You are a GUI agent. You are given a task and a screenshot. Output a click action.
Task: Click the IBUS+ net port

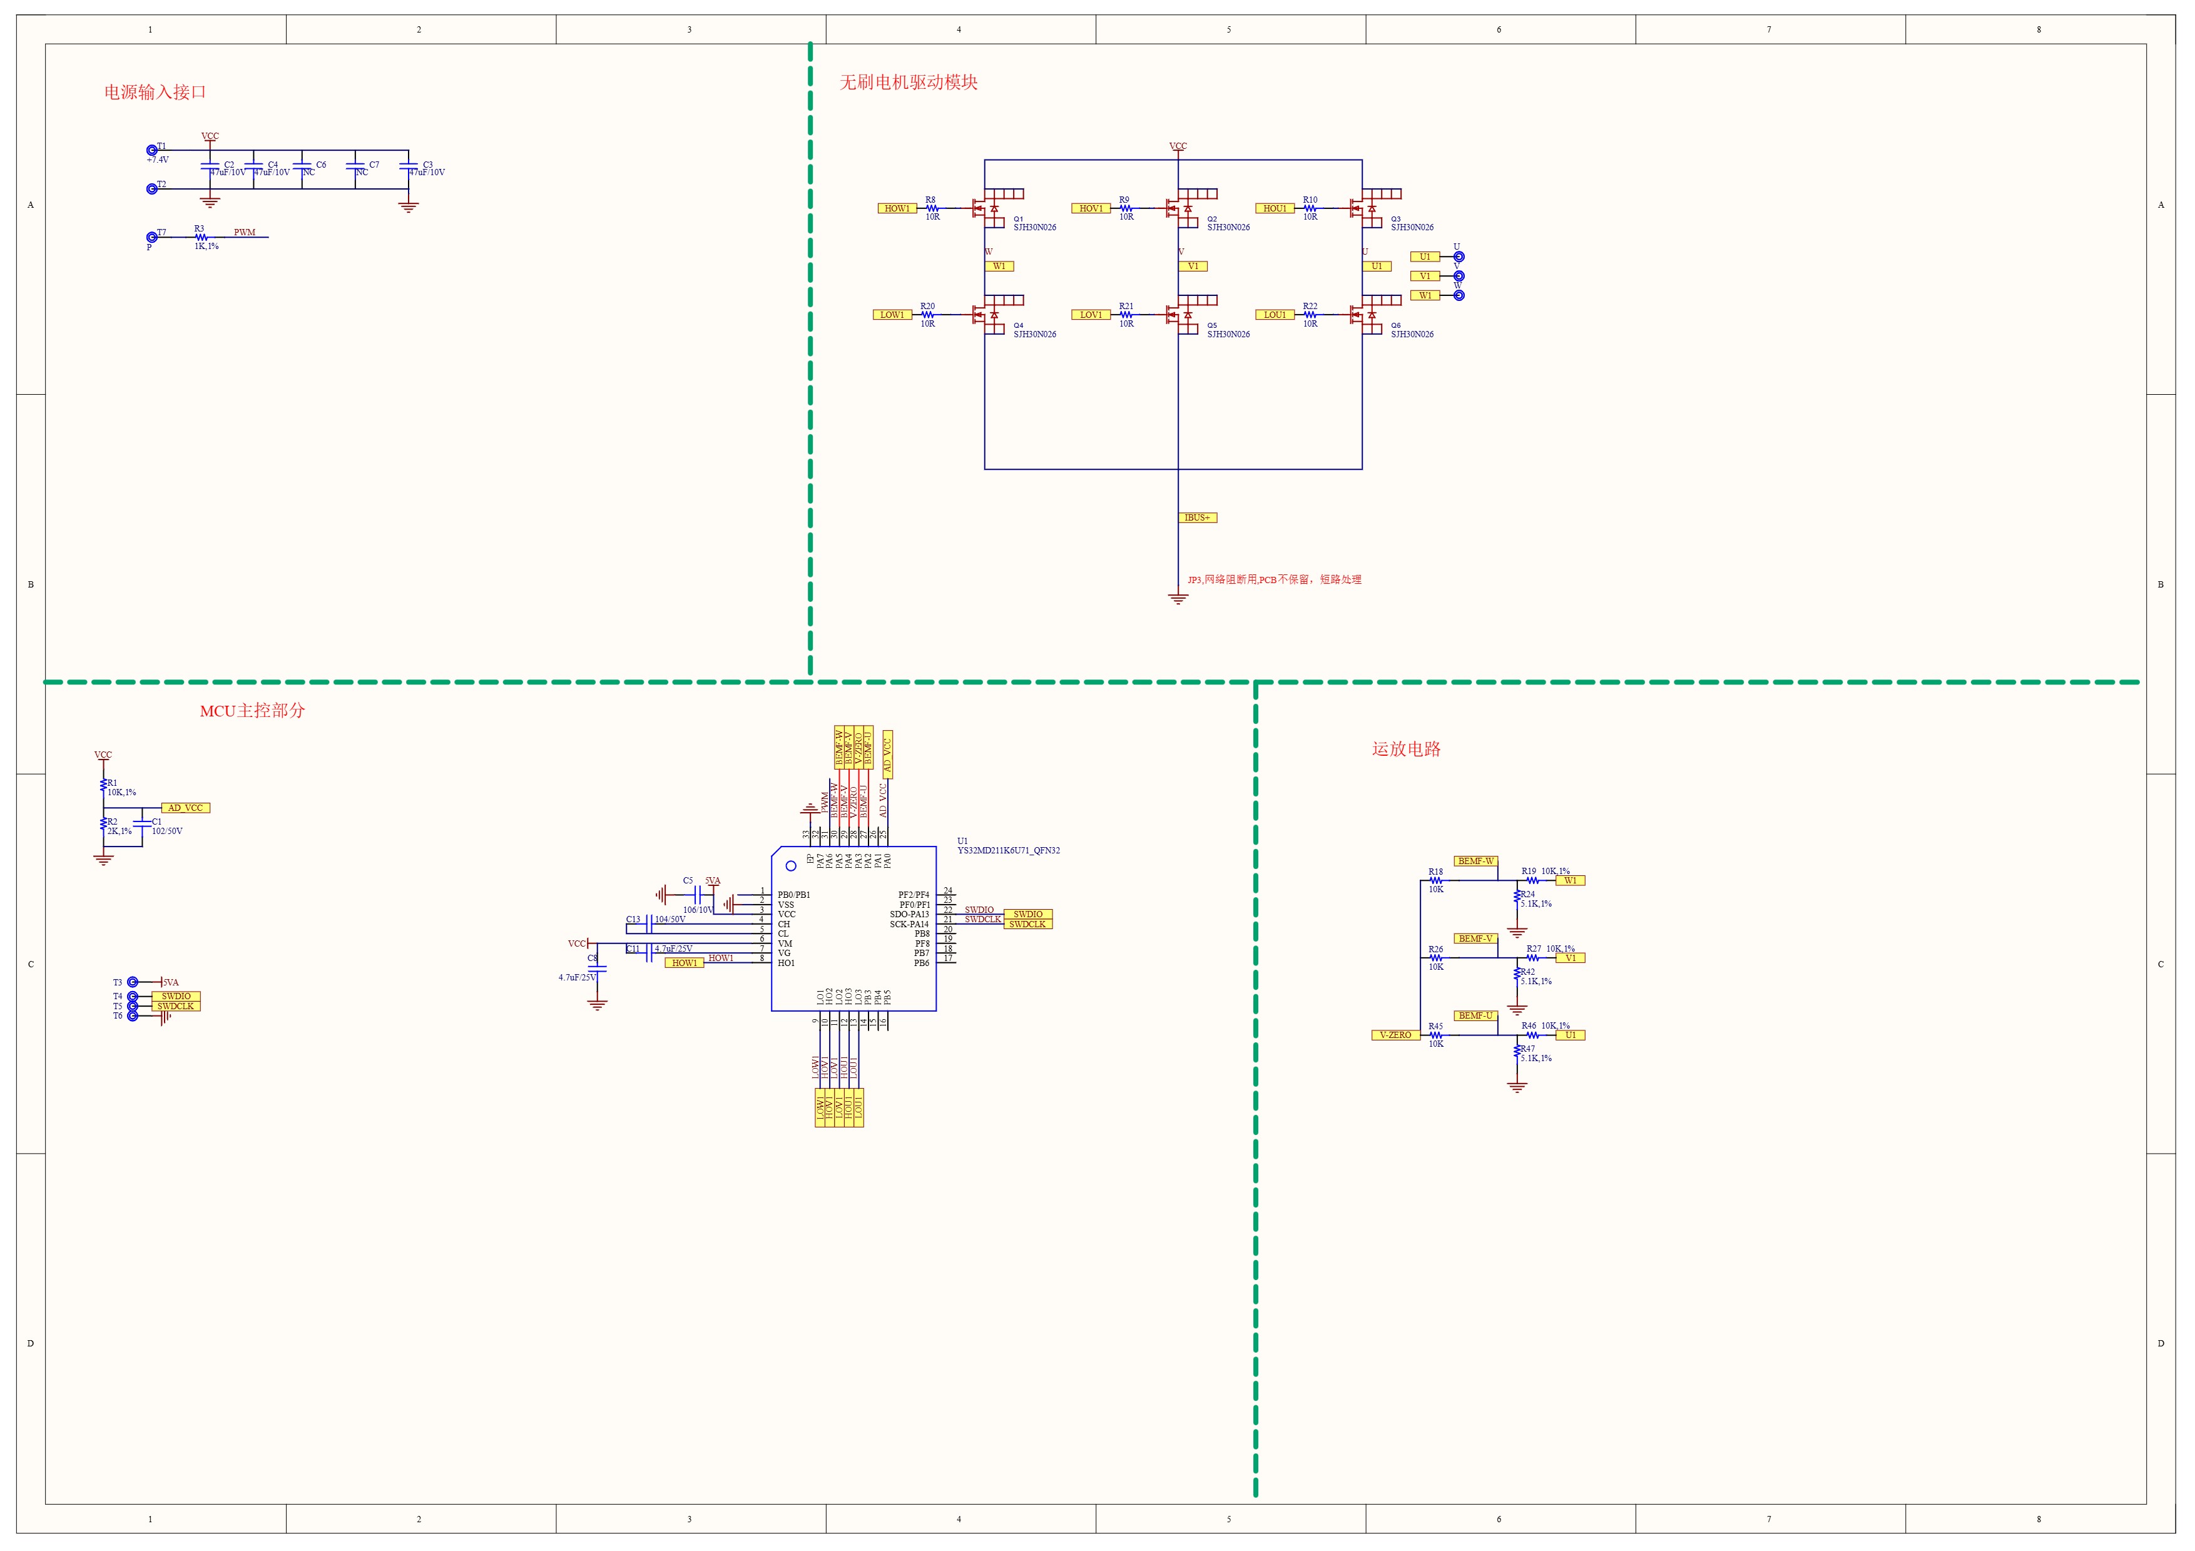(x=1197, y=518)
